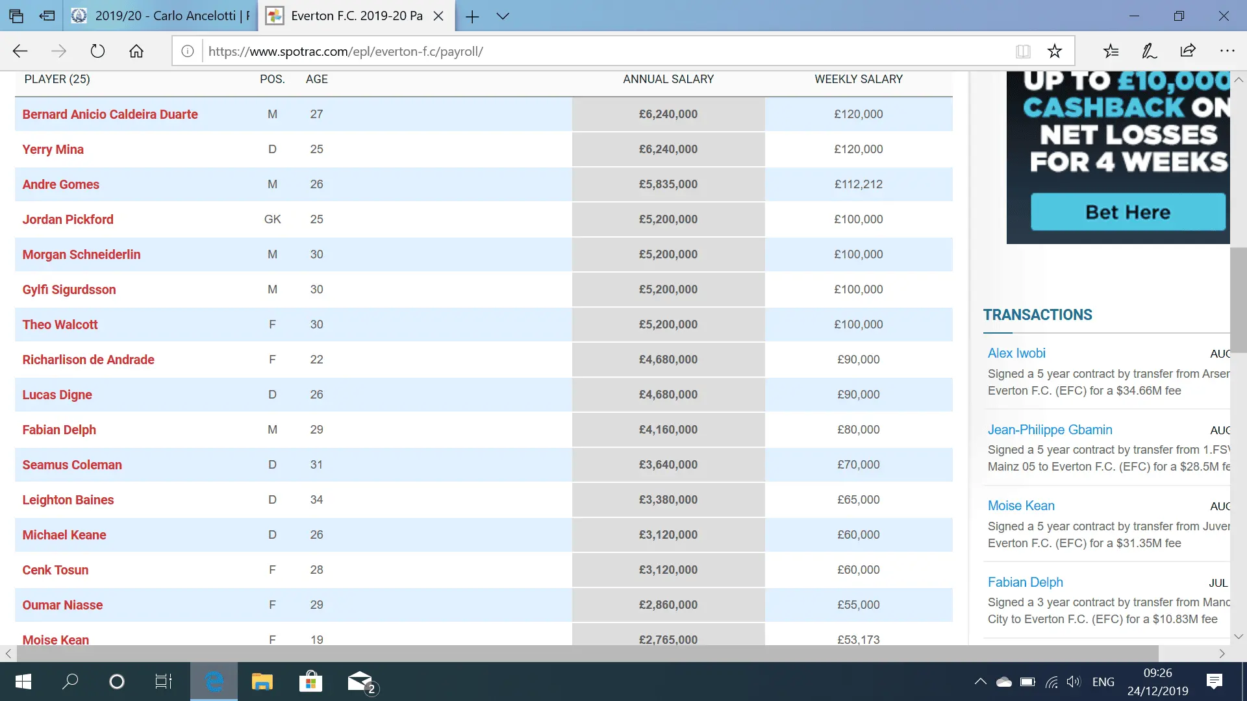The height and width of the screenshot is (701, 1247).
Task: Add notes with the pen icon
Action: [x=1149, y=51]
